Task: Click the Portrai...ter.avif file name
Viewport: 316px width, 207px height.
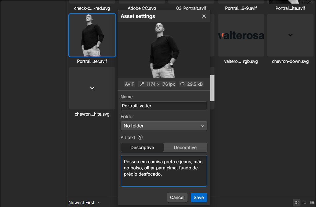Action: [92, 61]
